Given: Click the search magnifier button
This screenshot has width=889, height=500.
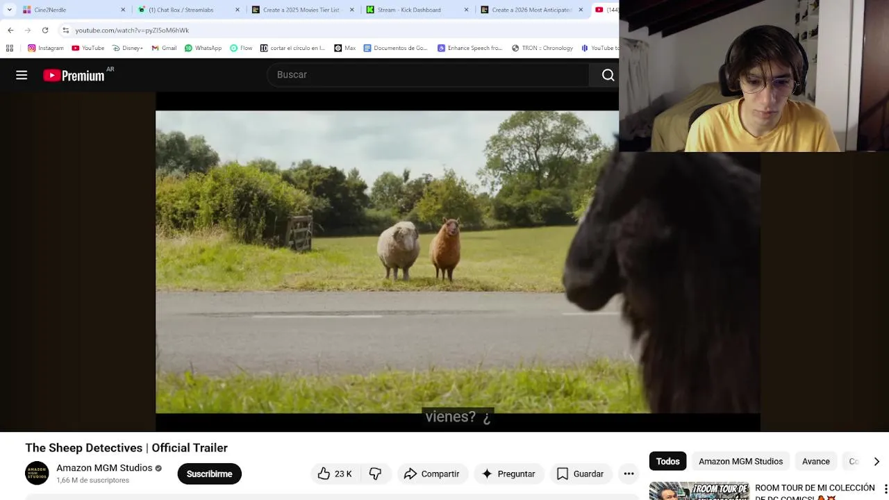Looking at the screenshot, I should 608,75.
